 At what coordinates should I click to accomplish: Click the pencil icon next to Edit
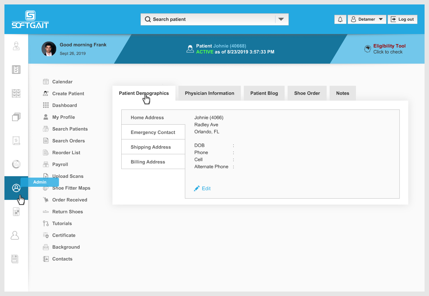coord(197,189)
